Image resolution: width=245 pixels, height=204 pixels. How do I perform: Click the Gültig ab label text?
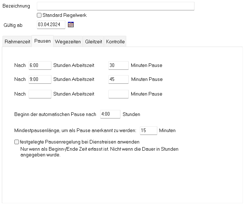tap(13, 25)
